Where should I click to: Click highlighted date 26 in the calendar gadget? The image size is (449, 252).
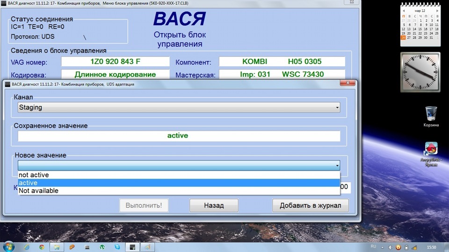click(x=403, y=38)
